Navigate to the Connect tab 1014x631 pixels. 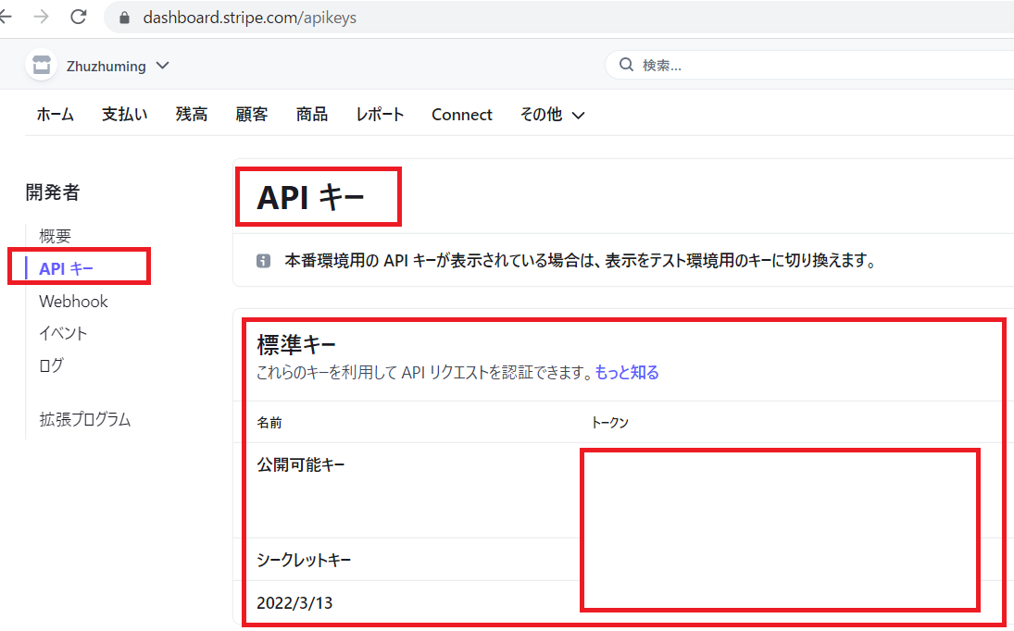(462, 115)
